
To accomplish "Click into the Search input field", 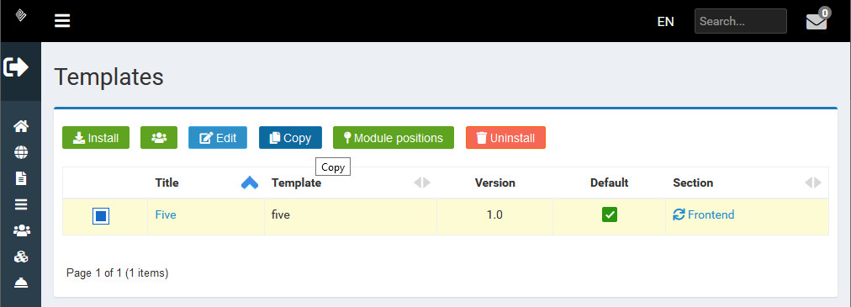I will 740,21.
